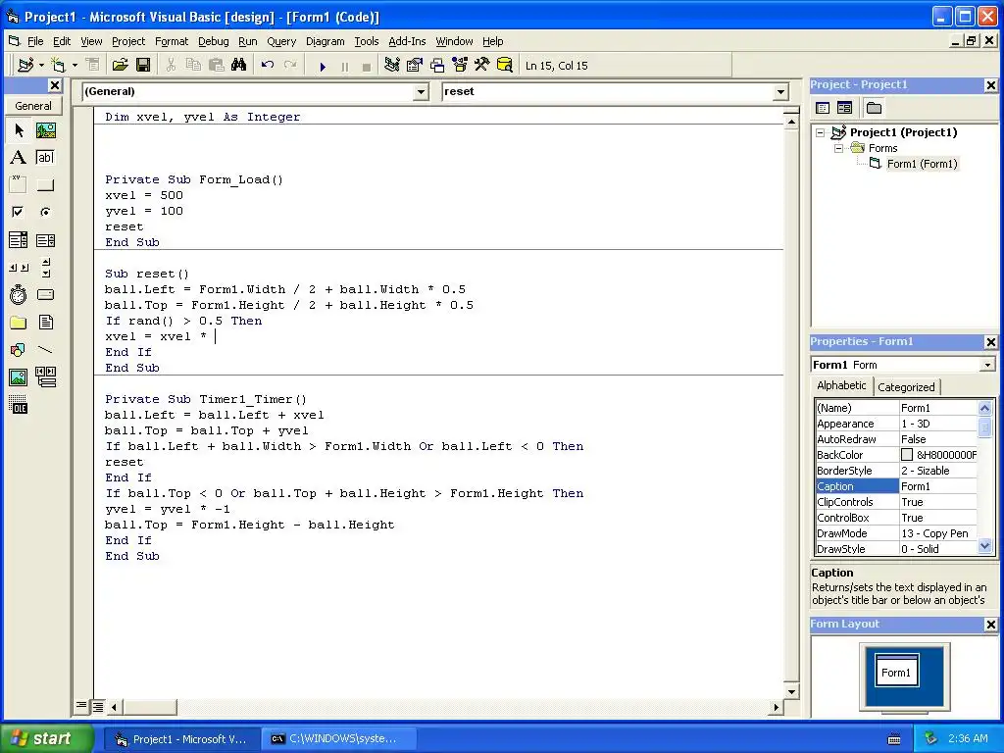Select the CommandButton control tool
Screen dimensions: 1004x753
click(45, 185)
